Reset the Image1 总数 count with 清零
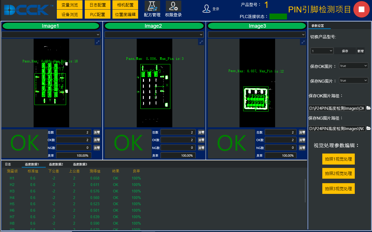The width and height of the screenshot is (372, 232). (x=97, y=132)
